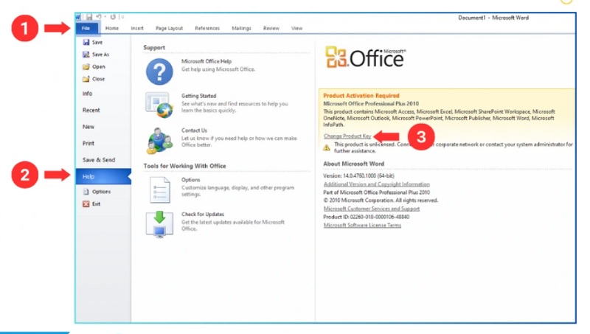Screen dimensions: 590x334
Task: Click the Office logo
Action: pyautogui.click(x=365, y=58)
